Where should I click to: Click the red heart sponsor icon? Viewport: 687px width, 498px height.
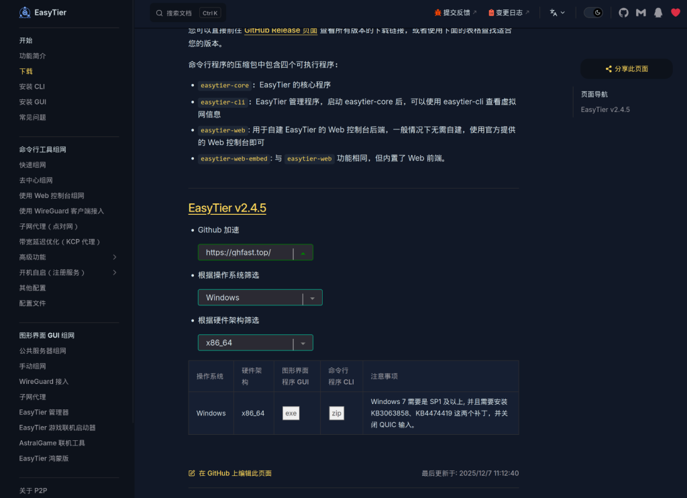(x=676, y=13)
